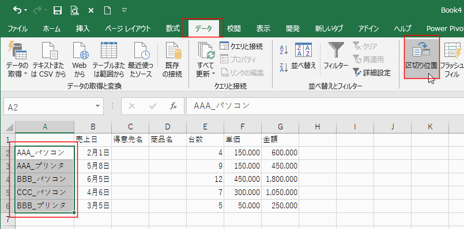Screen dimensions: 464x229
Task: Switch to the 数式 tab
Action: pyautogui.click(x=173, y=29)
